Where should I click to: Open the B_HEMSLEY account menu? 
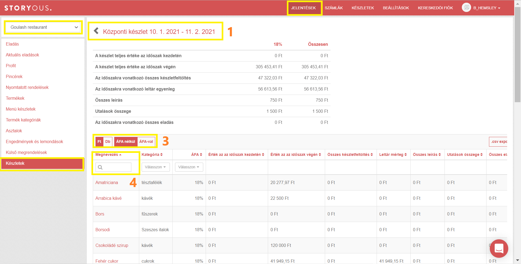(487, 8)
